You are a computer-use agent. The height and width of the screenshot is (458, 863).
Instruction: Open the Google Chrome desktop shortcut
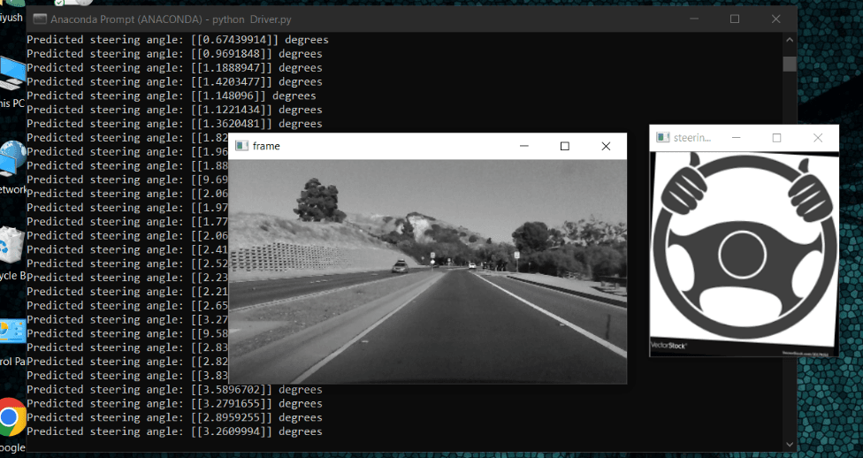pyautogui.click(x=11, y=416)
